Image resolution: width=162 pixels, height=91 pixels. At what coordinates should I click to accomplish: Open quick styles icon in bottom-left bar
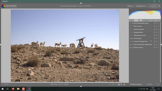pos(5,84)
